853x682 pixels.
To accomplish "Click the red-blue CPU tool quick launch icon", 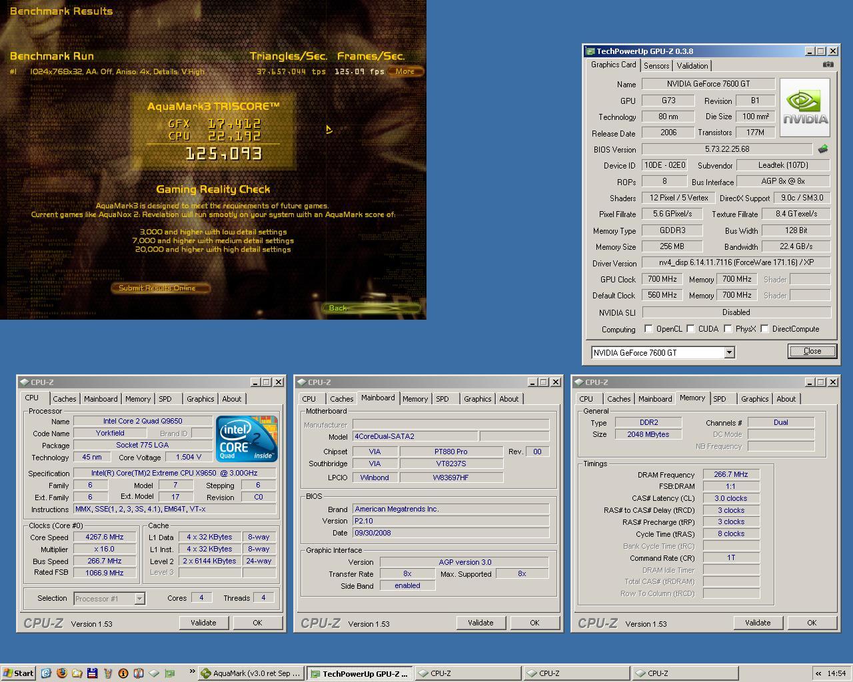I will coord(138,673).
